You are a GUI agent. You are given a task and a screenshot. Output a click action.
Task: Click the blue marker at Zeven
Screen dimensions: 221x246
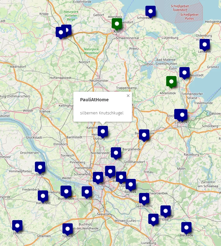pos(17,225)
